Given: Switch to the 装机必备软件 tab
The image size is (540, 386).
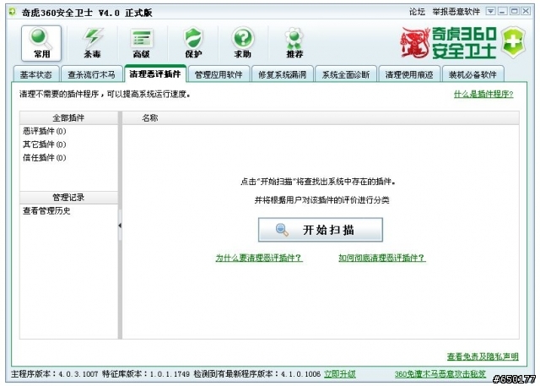Looking at the screenshot, I should coord(472,74).
